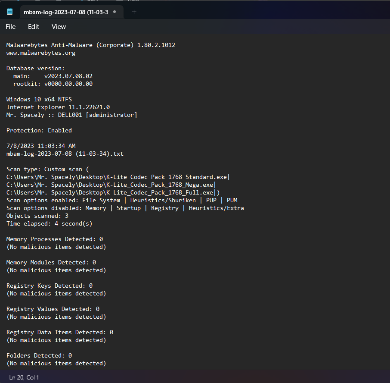The image size is (390, 383).
Task: Click the 'Scan type: Custom scan (' line
Action: [x=47, y=169]
